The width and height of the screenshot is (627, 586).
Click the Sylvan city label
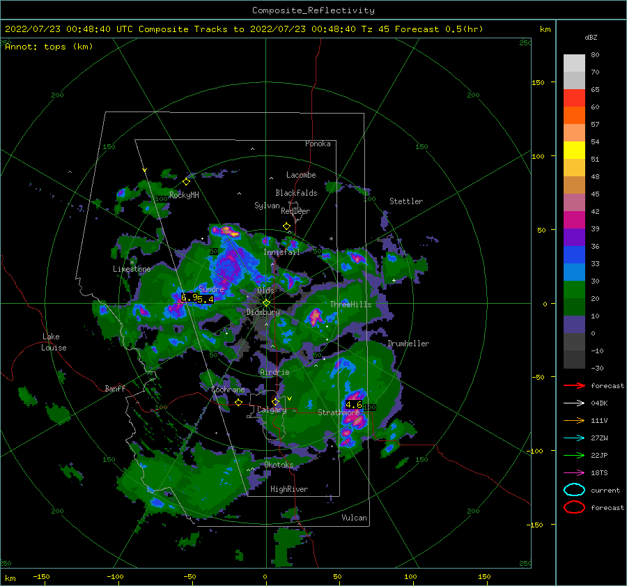coord(267,206)
